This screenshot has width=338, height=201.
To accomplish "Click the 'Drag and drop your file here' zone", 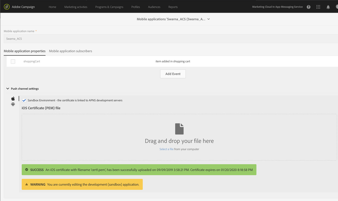I will (x=179, y=137).
